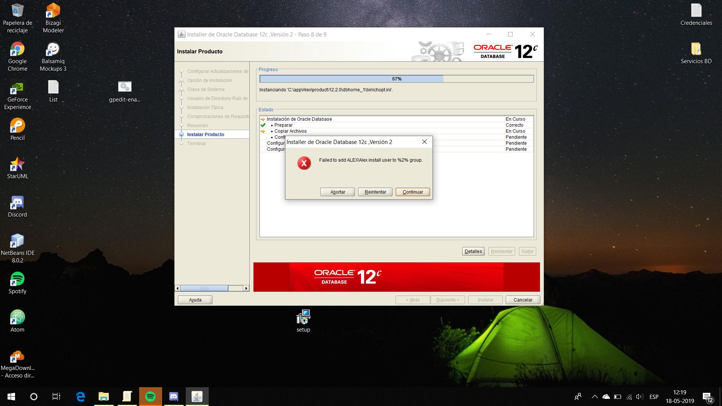Click the Abortar button in error dialog

[337, 192]
